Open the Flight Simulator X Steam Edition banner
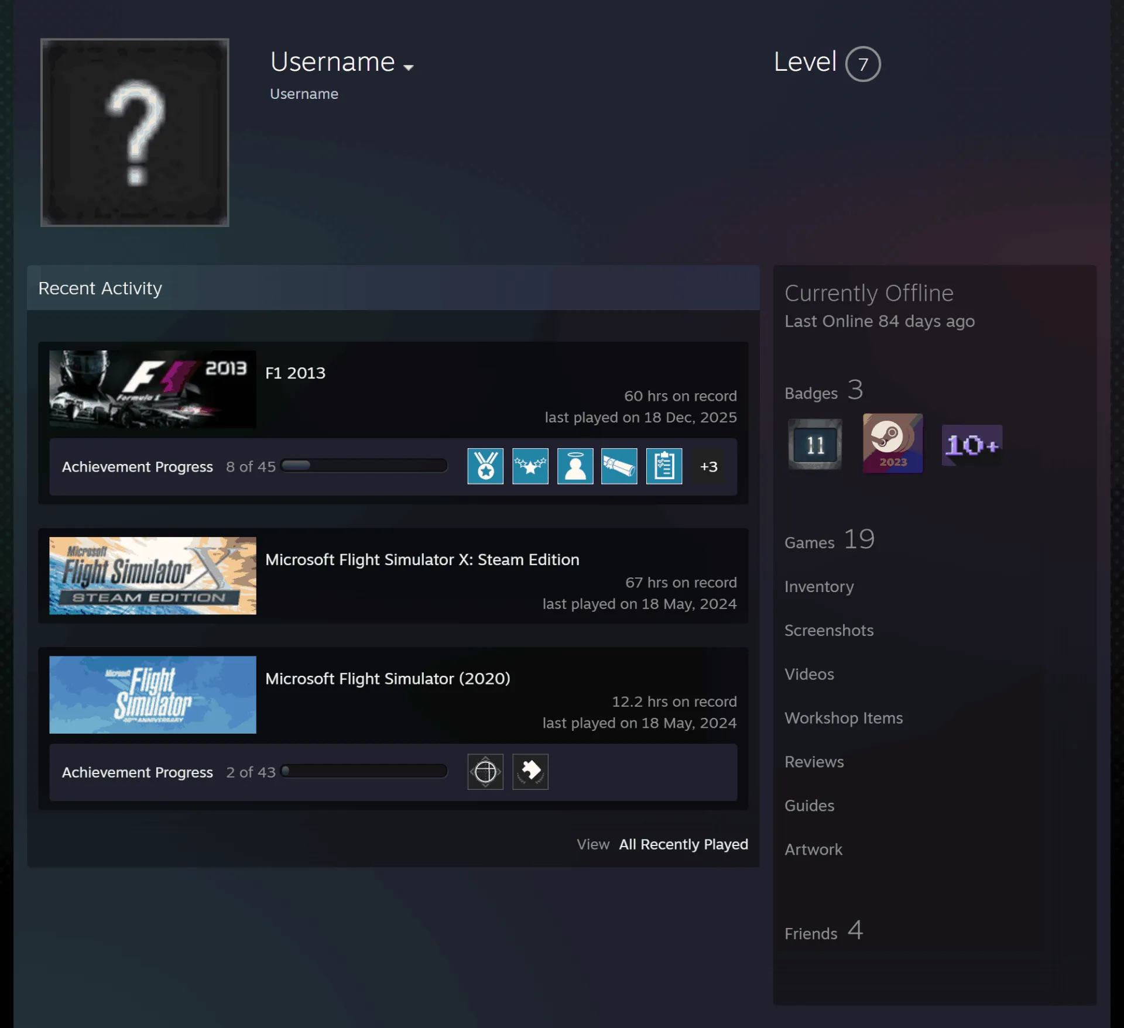Viewport: 1124px width, 1028px height. 153,576
